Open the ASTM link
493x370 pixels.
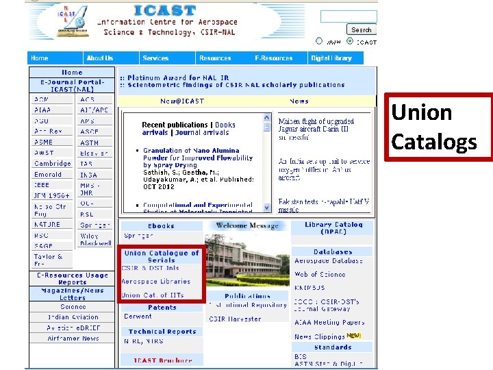(89, 143)
